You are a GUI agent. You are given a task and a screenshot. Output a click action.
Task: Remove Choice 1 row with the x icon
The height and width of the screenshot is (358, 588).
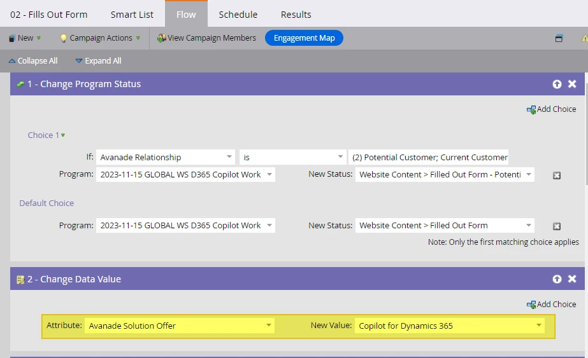pyautogui.click(x=557, y=176)
